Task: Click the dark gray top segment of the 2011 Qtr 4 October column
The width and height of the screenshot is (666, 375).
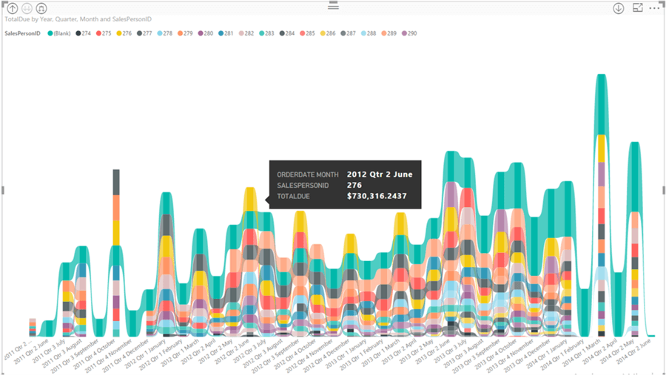Action: point(116,182)
